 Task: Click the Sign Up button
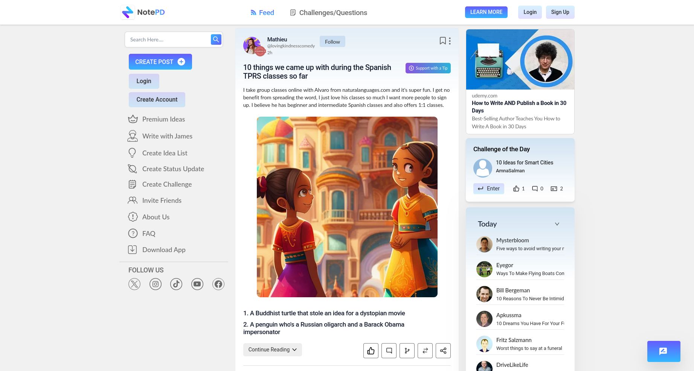click(560, 12)
